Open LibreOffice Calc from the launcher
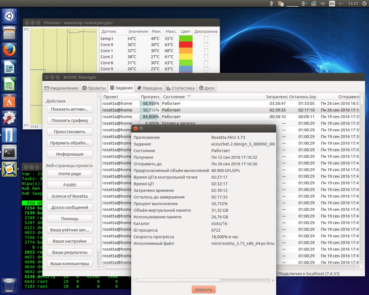The height and width of the screenshot is (295, 369). [9, 84]
